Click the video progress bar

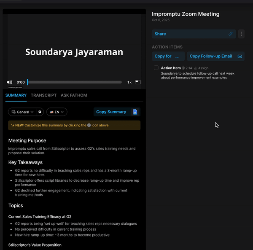(x=75, y=82)
